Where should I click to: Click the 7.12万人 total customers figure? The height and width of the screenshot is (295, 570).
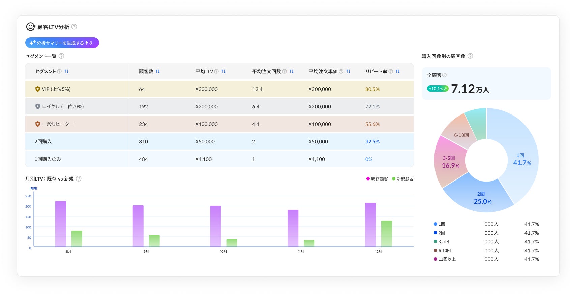470,89
